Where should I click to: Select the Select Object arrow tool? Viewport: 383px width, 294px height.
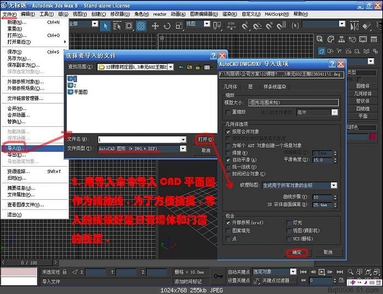pos(105,26)
